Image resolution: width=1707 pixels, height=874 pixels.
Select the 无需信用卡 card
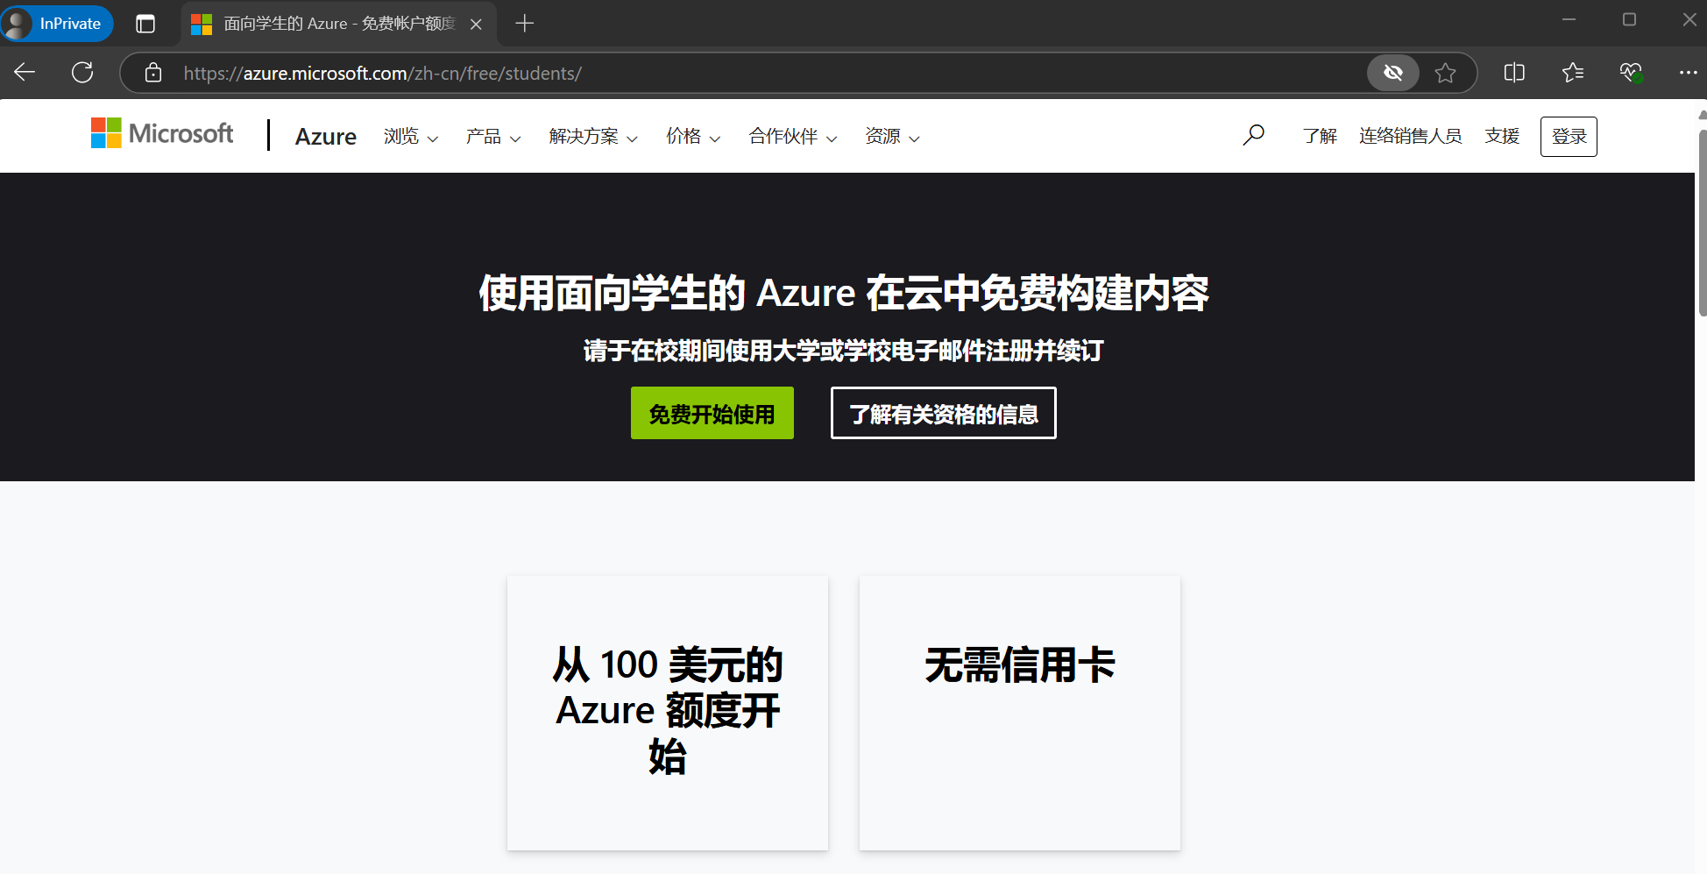click(x=1020, y=713)
